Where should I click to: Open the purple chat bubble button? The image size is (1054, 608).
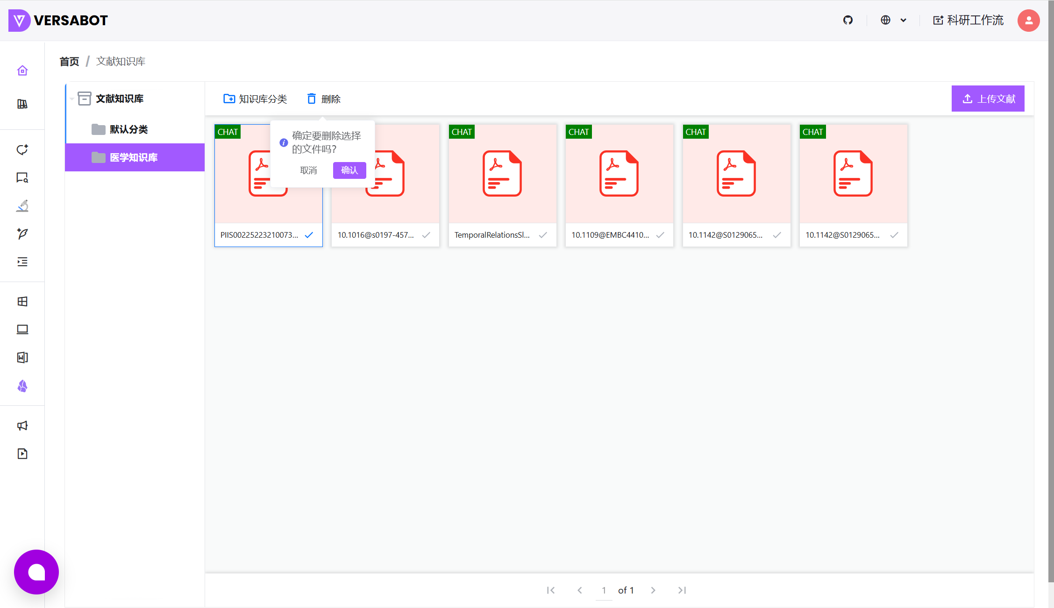click(x=36, y=572)
